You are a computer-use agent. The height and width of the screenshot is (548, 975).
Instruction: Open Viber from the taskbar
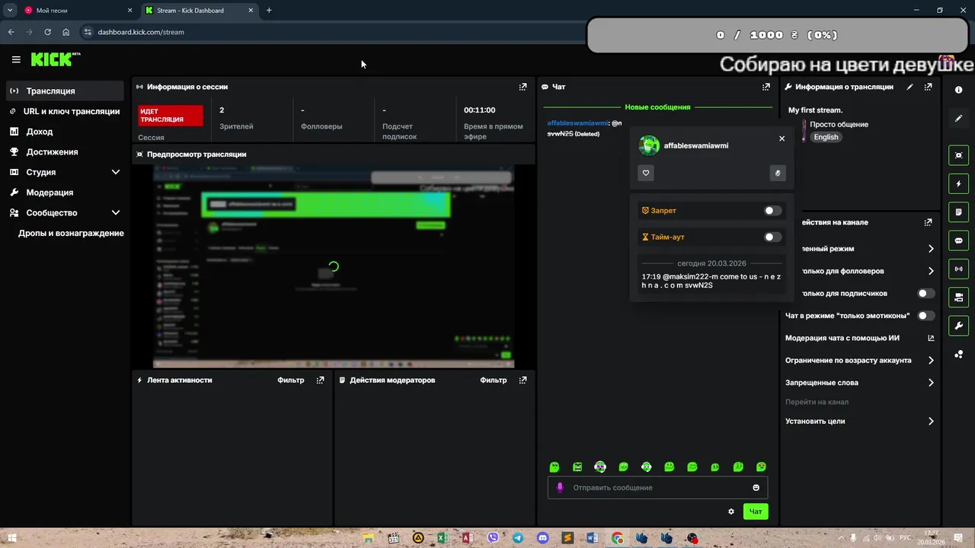point(493,538)
